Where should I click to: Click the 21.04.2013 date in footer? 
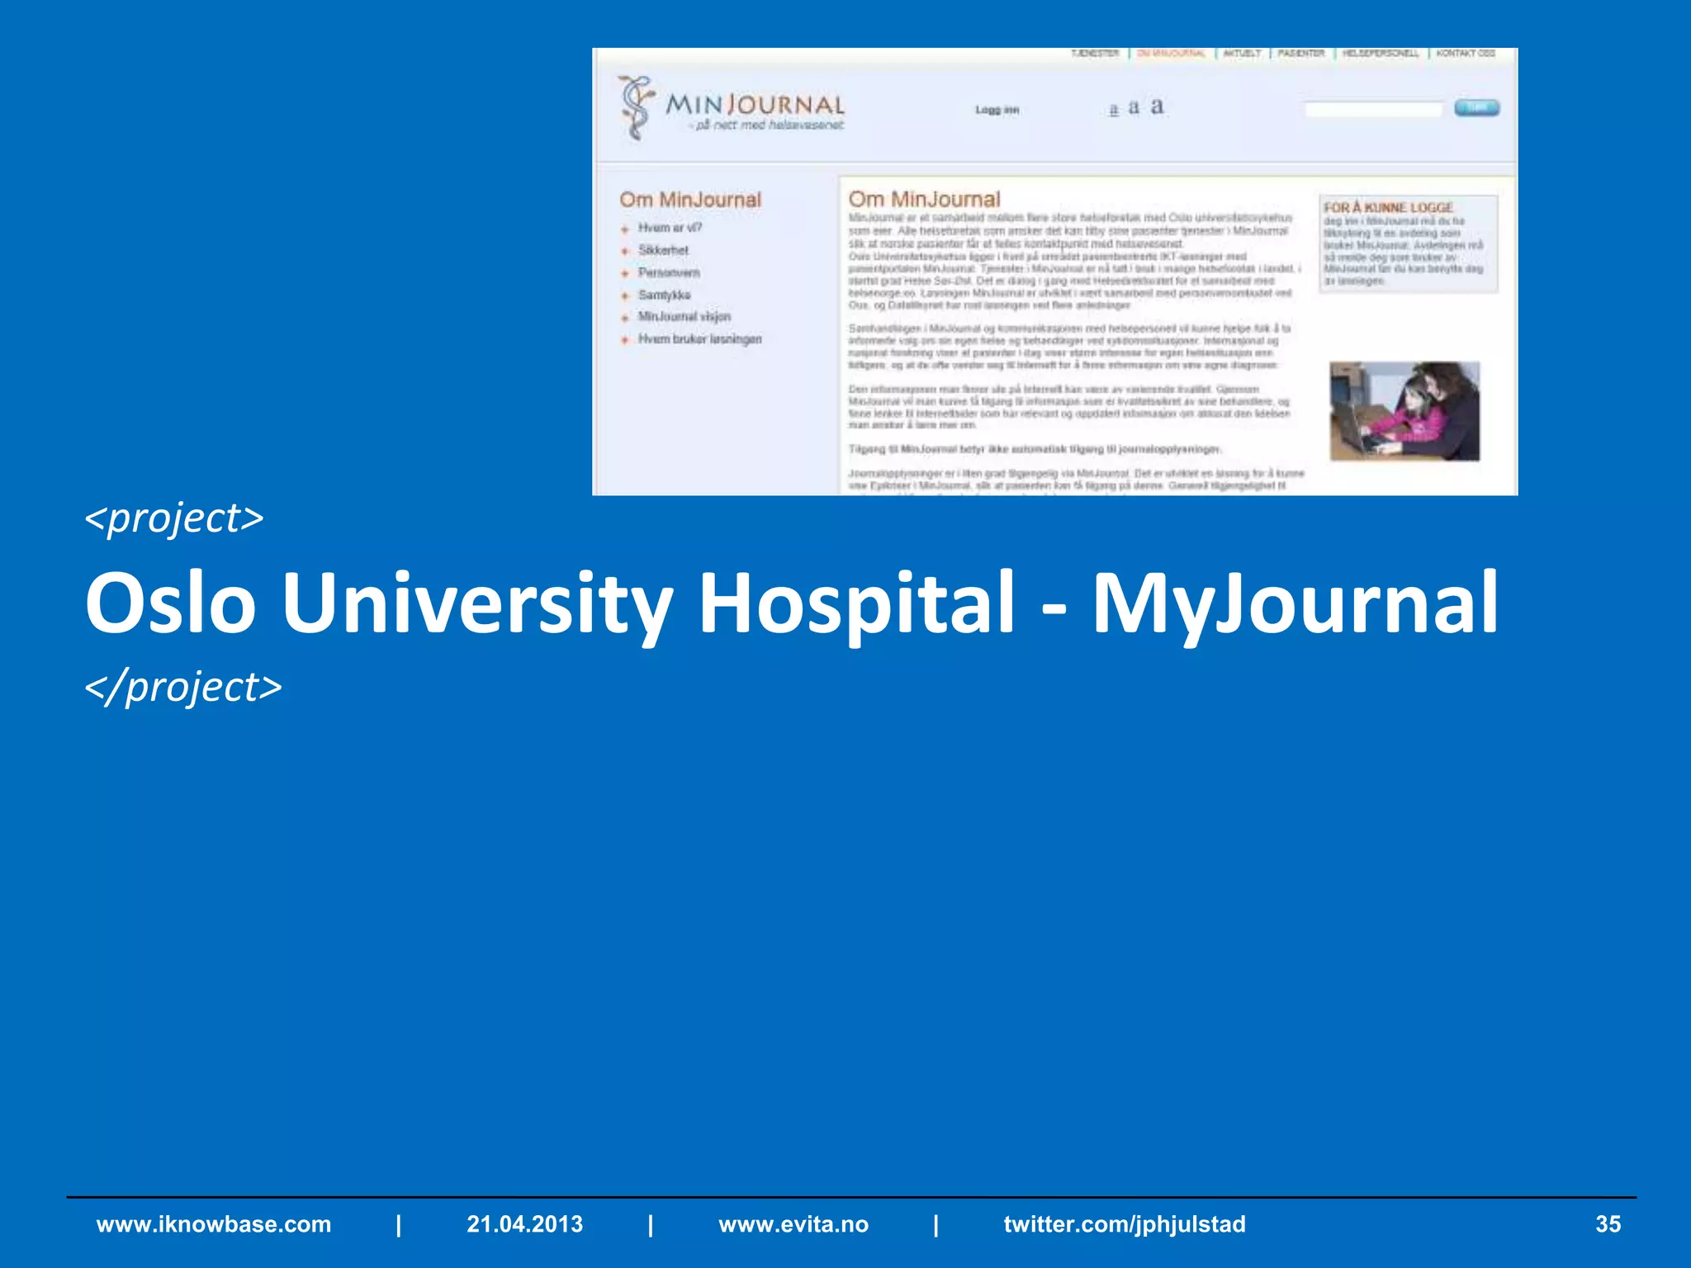tap(525, 1224)
